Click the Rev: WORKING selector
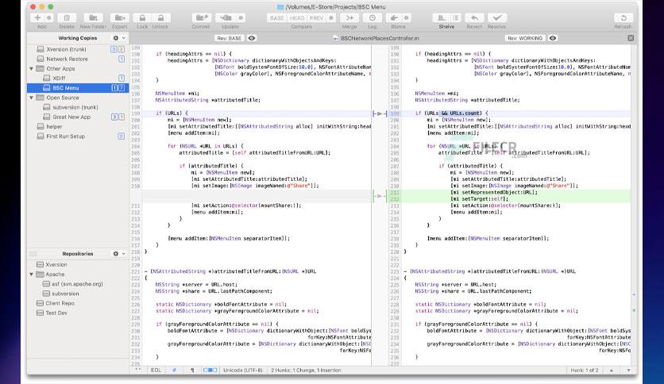This screenshot has width=664, height=384. (x=525, y=38)
